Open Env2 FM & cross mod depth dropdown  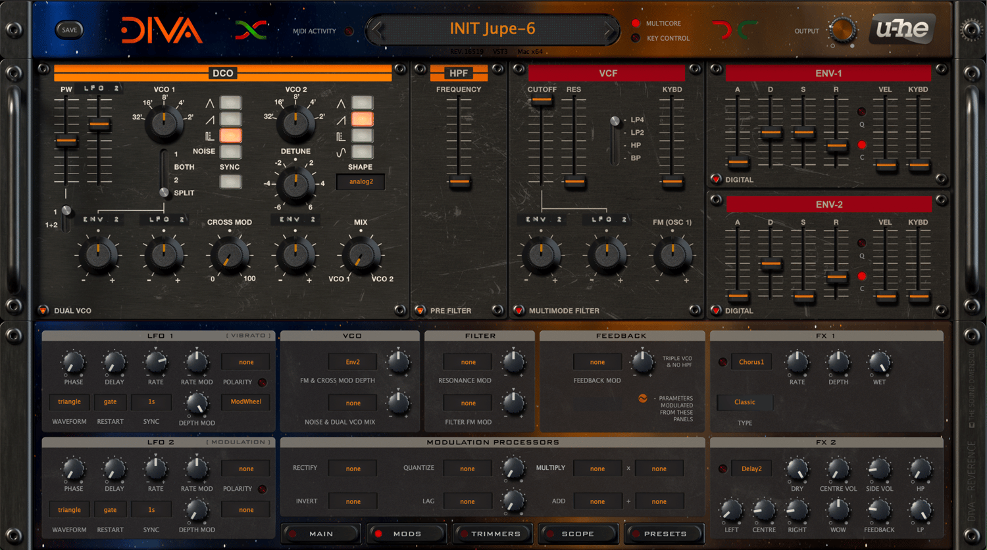pyautogui.click(x=353, y=362)
